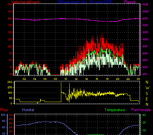Select the 1015 value on pressure axis
Viewport: 153px width, 135px height.
click(x=145, y=18)
